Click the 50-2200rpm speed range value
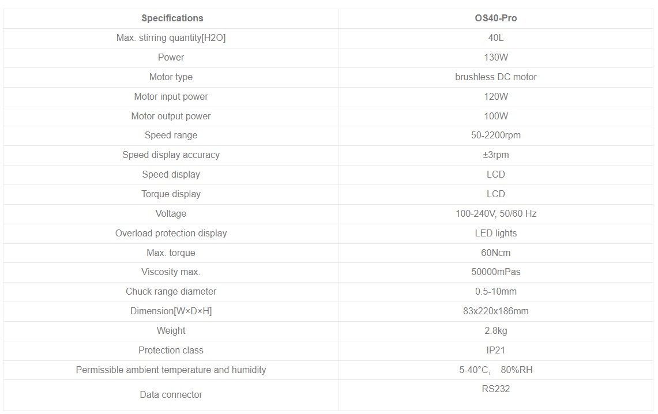Image resolution: width=658 pixels, height=414 pixels. click(x=495, y=136)
